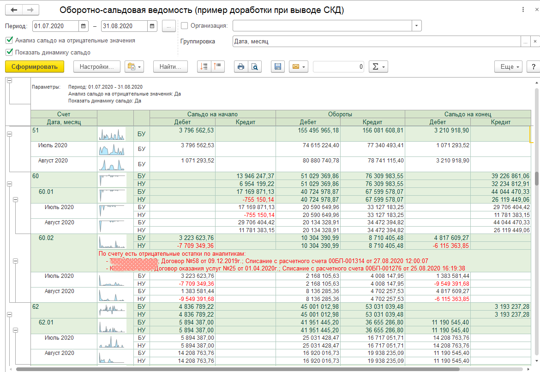The image size is (540, 372).
Task: Go forward with the right arrow button
Action: coord(30,10)
